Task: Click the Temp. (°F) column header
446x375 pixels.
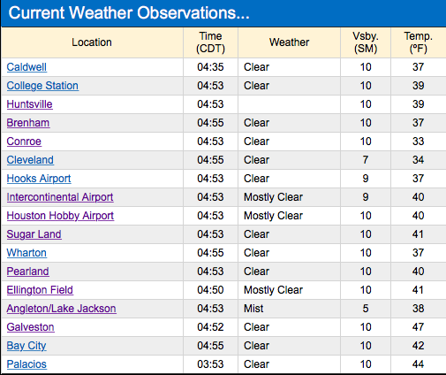Action: pos(418,42)
